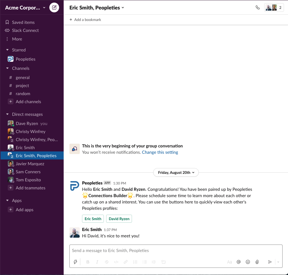Open the Acme Corporation workspace menu
288x275 pixels.
click(25, 7)
